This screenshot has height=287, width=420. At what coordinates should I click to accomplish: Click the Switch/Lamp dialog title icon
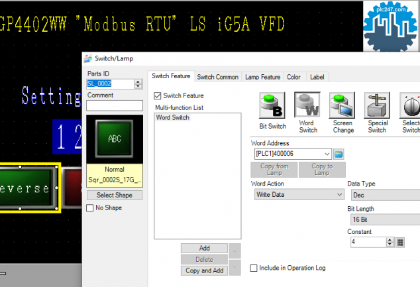pos(88,58)
